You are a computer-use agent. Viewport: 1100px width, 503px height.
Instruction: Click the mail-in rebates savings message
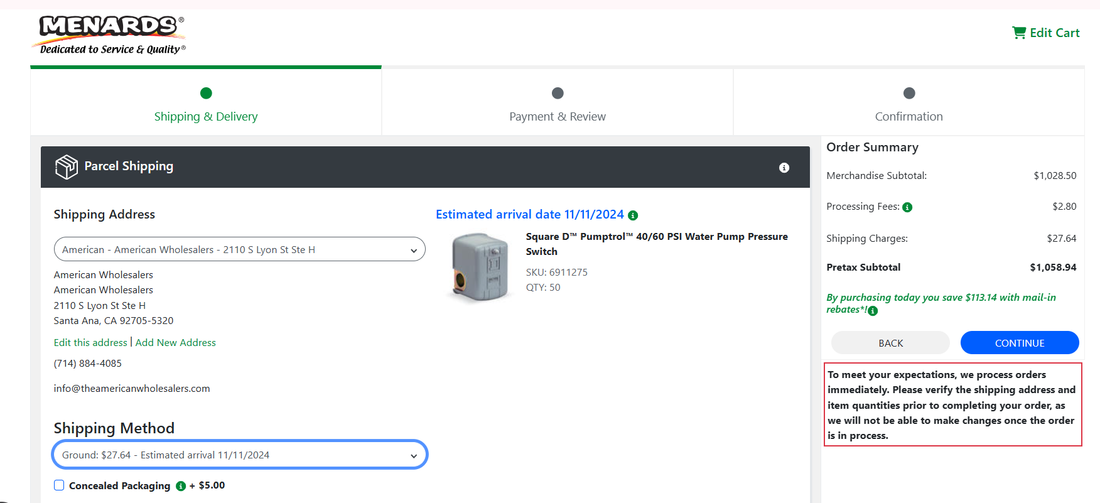(x=941, y=303)
